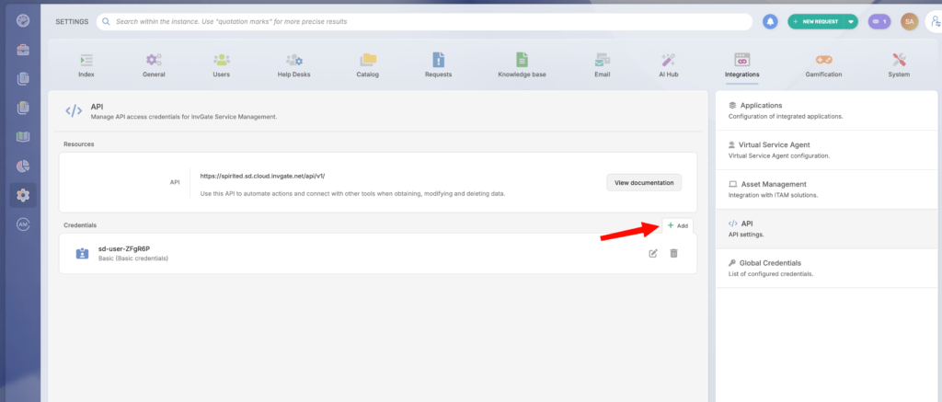The height and width of the screenshot is (402, 942).
Task: Click the instance search field
Action: tap(424, 22)
